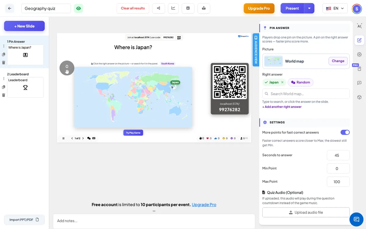This screenshot has height=229, width=366.
Task: Open Leaderboard slide options menu
Action: (4, 78)
